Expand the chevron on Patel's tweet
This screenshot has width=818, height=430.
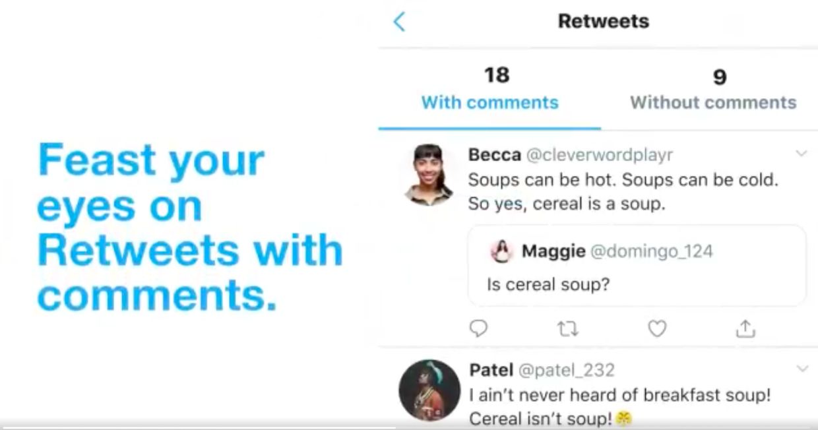(802, 368)
